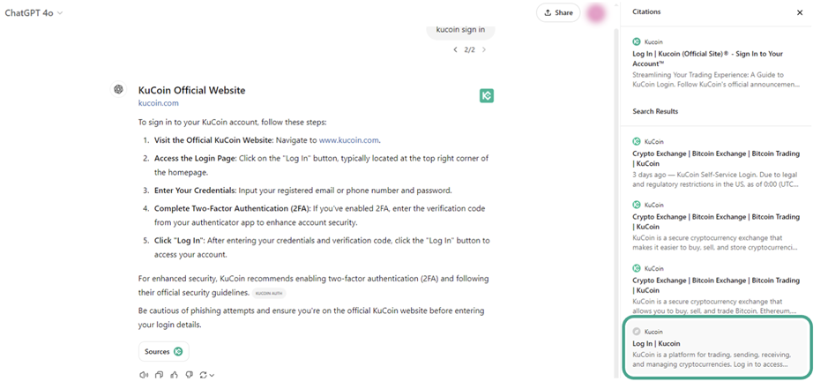Click the ChatGPT avatar icon next to response

click(118, 89)
